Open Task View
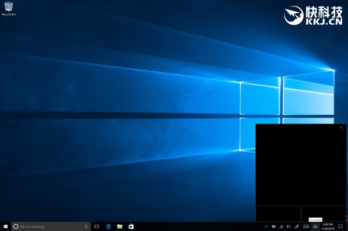Image resolution: width=348 pixels, height=231 pixels. [96, 226]
